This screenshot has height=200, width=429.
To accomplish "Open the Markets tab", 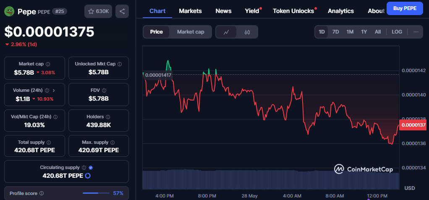I will point(190,11).
